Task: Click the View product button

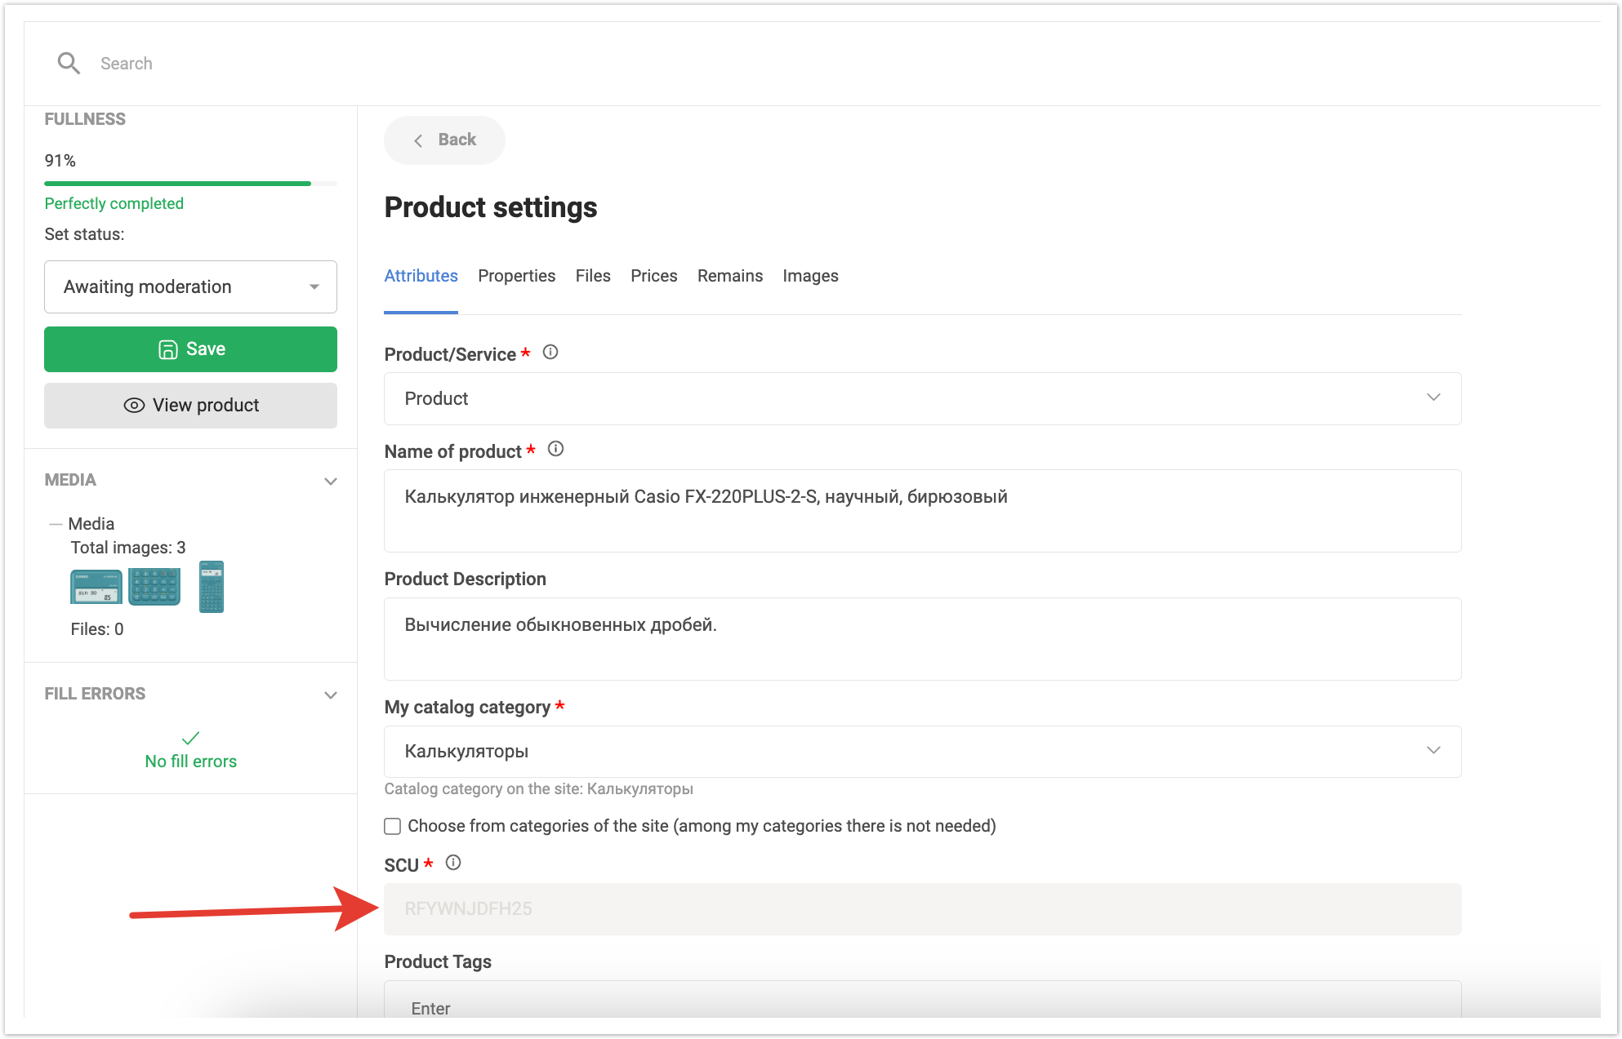Action: click(190, 406)
